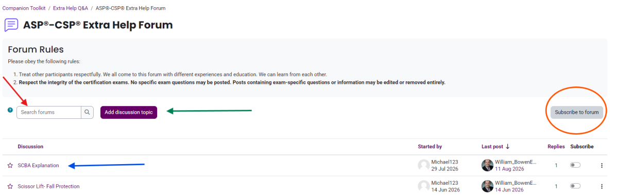Open the SCBA Explanation discussion link
Viewport: 618px width, 195px height.
(x=38, y=165)
